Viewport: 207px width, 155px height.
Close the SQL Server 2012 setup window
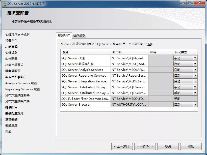coord(199,3)
